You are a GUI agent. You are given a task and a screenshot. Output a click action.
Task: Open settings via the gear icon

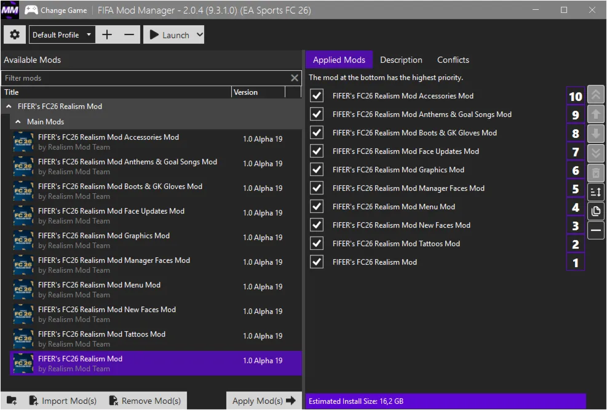(x=15, y=34)
